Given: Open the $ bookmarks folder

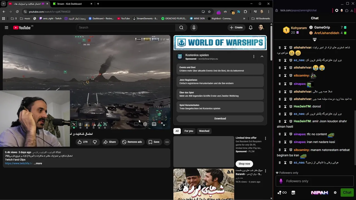Looking at the screenshot, I should [14, 19].
